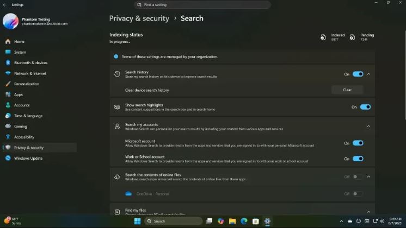
Task: Click the Find my files icon
Action: click(x=117, y=212)
